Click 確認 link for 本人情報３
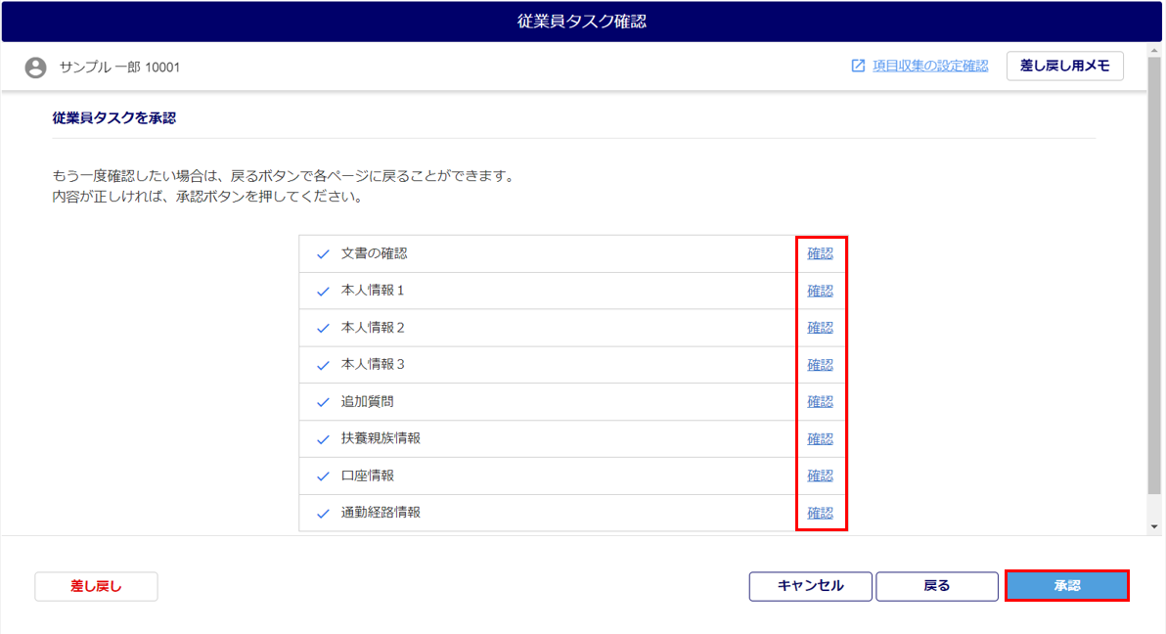Screen dimensions: 1166x634 tap(820, 365)
